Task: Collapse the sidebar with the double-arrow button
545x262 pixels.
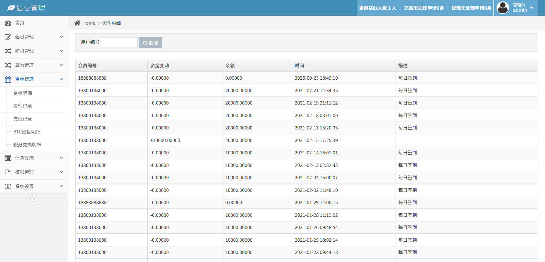Action: [34, 198]
